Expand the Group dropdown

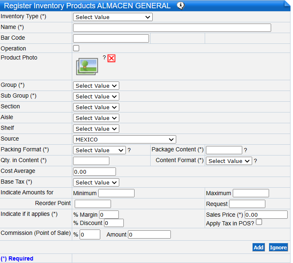pyautogui.click(x=96, y=86)
